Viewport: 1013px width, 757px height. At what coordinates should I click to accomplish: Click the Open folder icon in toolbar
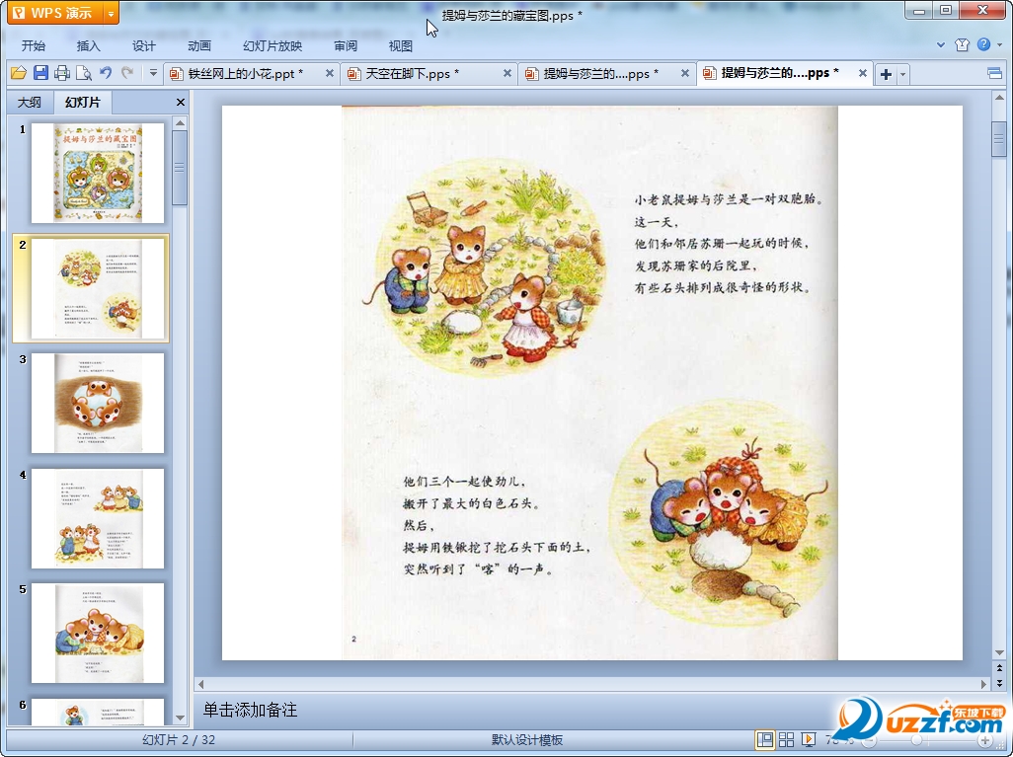click(x=19, y=73)
